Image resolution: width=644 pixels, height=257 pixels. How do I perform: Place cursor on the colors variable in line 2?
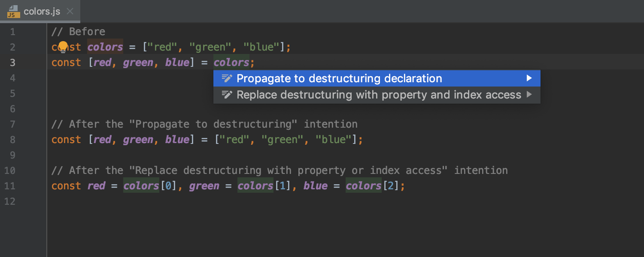pyautogui.click(x=105, y=47)
